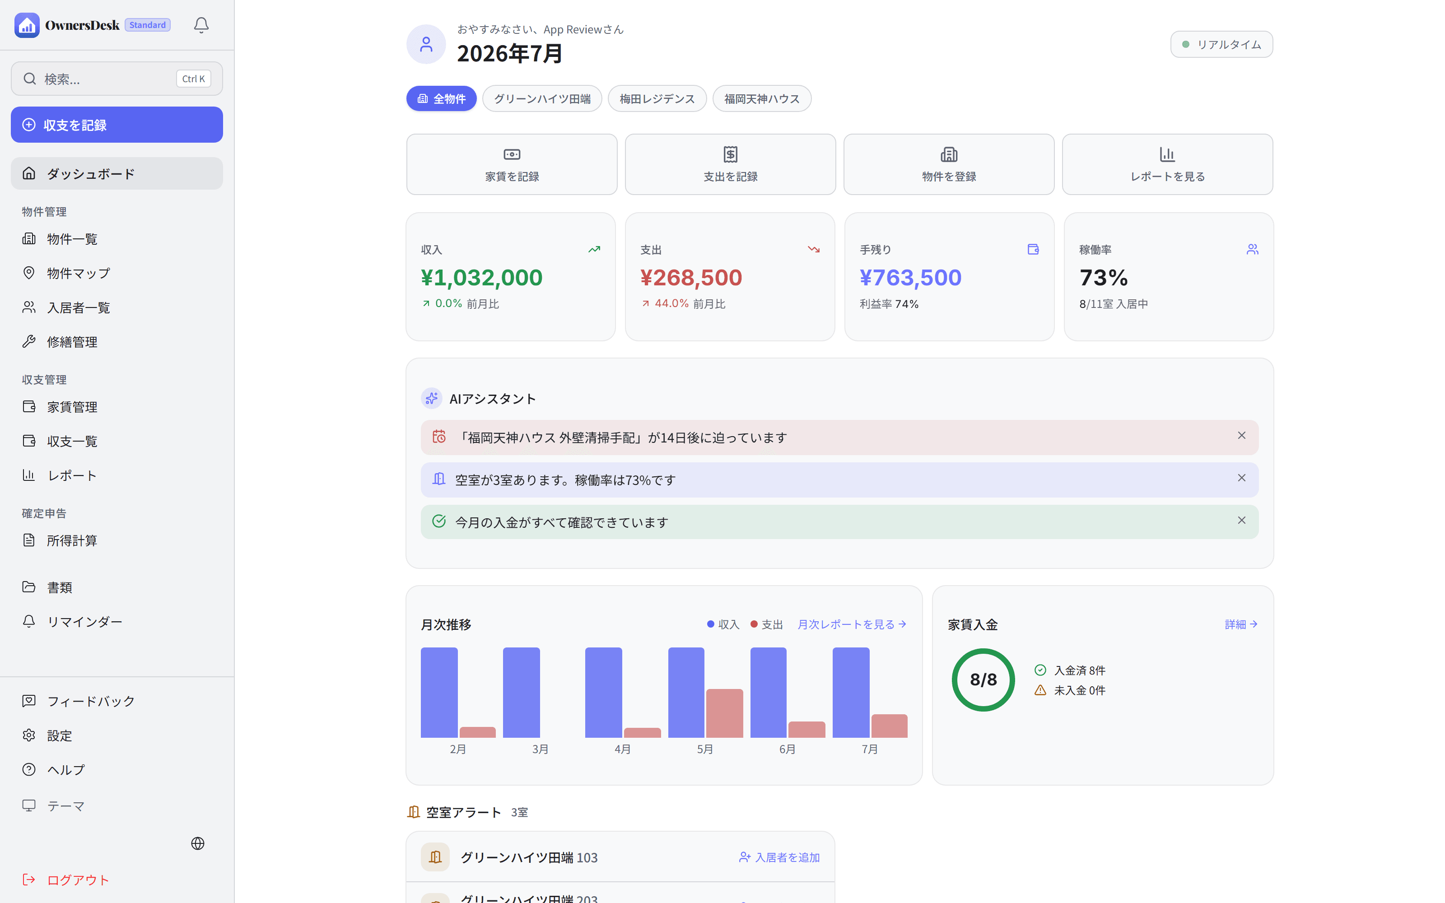The width and height of the screenshot is (1445, 903).
Task: Click ログアウト in sidebar
Action: click(x=117, y=880)
